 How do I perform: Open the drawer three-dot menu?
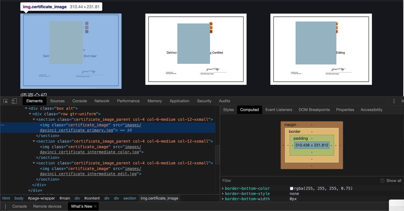pyautogui.click(x=5, y=206)
